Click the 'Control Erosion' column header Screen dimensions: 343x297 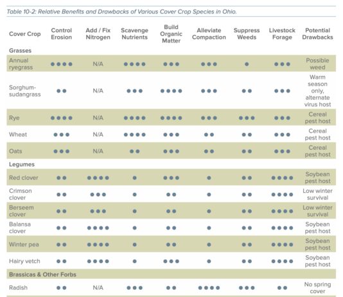(x=62, y=33)
